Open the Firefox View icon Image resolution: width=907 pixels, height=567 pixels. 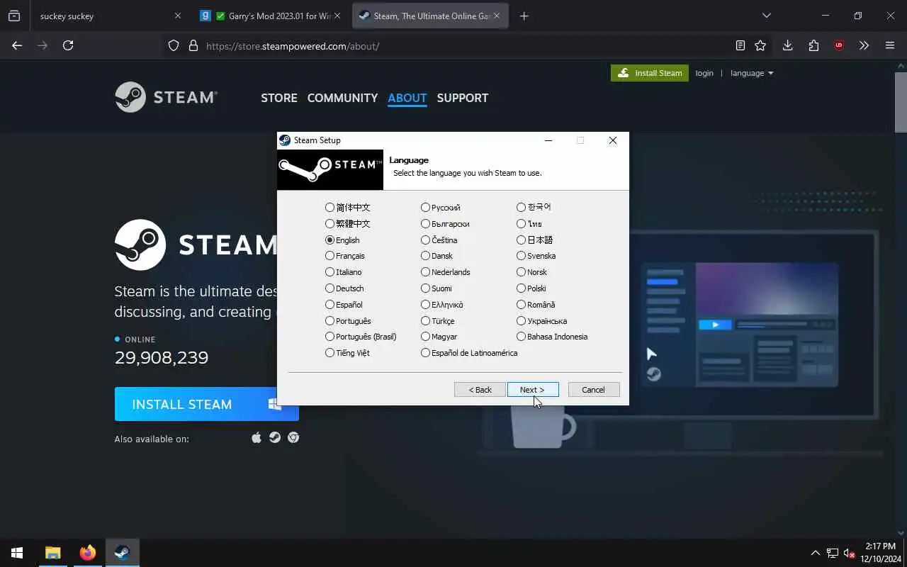14,16
